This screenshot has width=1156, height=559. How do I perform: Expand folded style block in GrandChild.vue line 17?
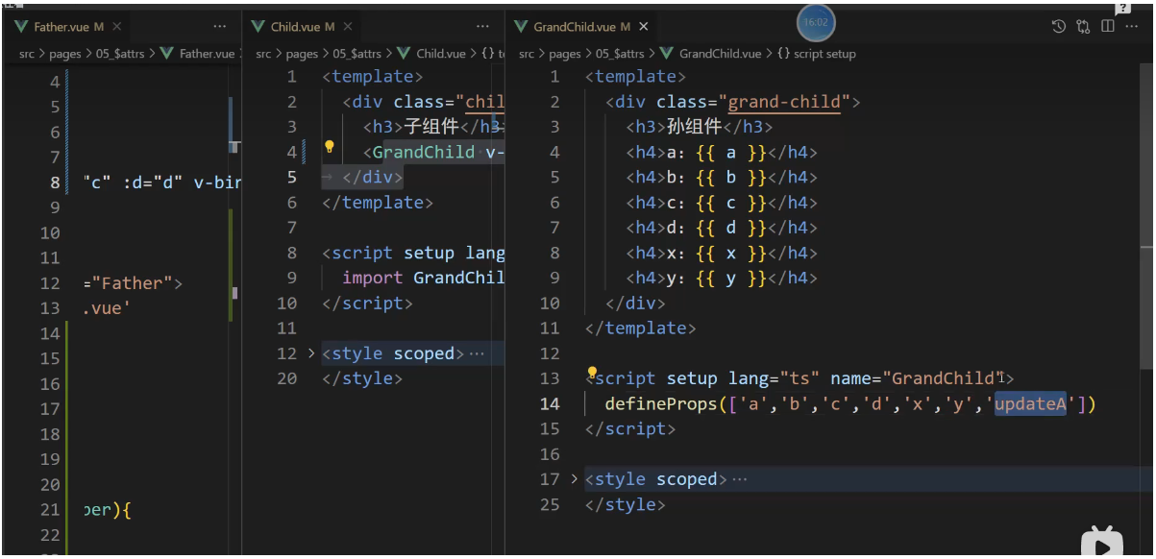coord(575,478)
